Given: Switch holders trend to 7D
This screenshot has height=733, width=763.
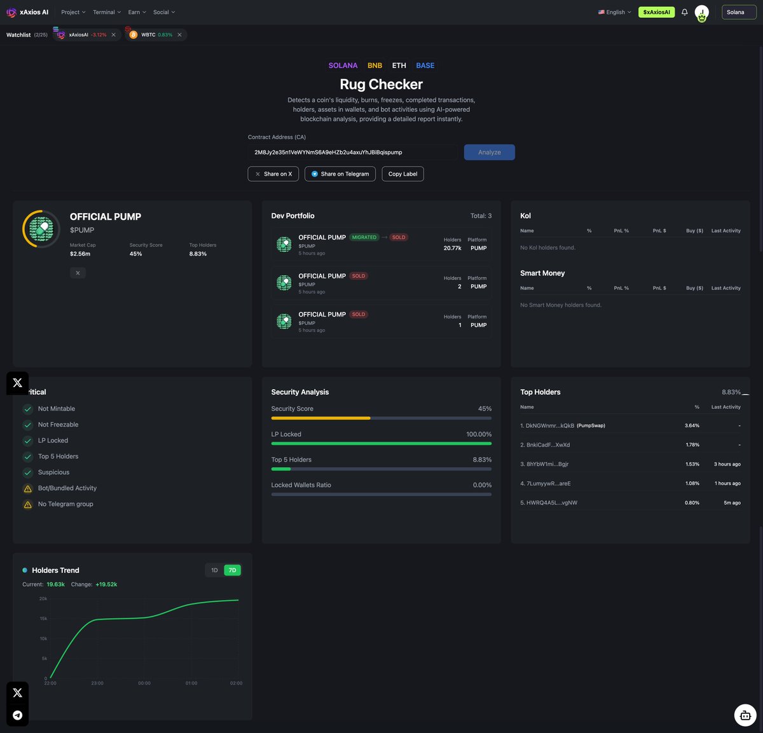Looking at the screenshot, I should 232,570.
